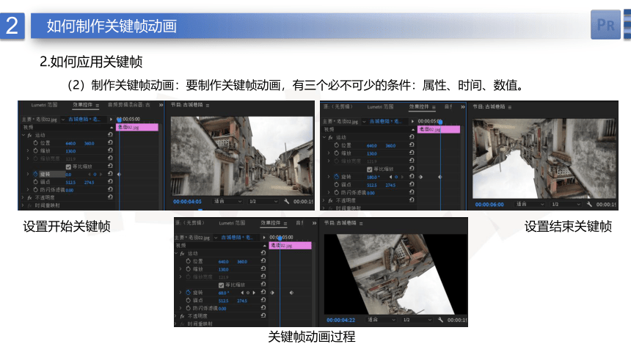Switch to Lumetri 范围 tab in start keyframe screenshot

pyautogui.click(x=44, y=105)
